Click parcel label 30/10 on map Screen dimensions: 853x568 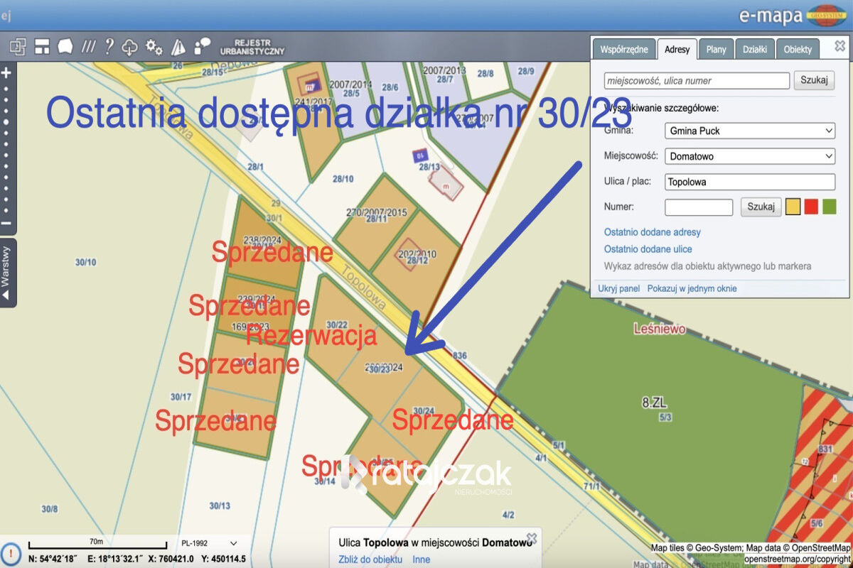point(85,262)
